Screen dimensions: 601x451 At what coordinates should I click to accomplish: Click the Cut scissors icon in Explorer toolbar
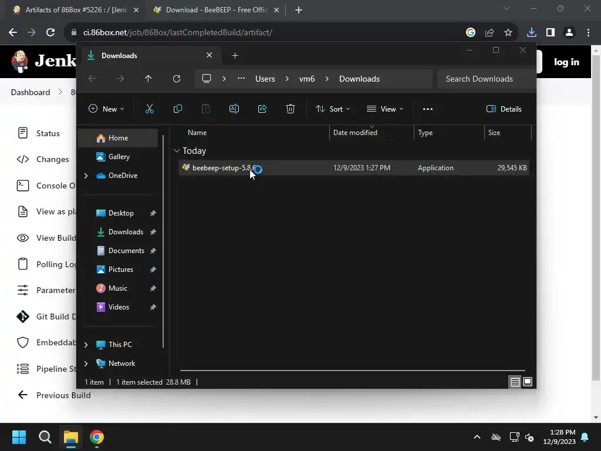click(x=150, y=109)
